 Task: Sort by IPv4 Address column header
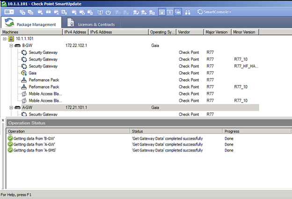click(x=75, y=32)
